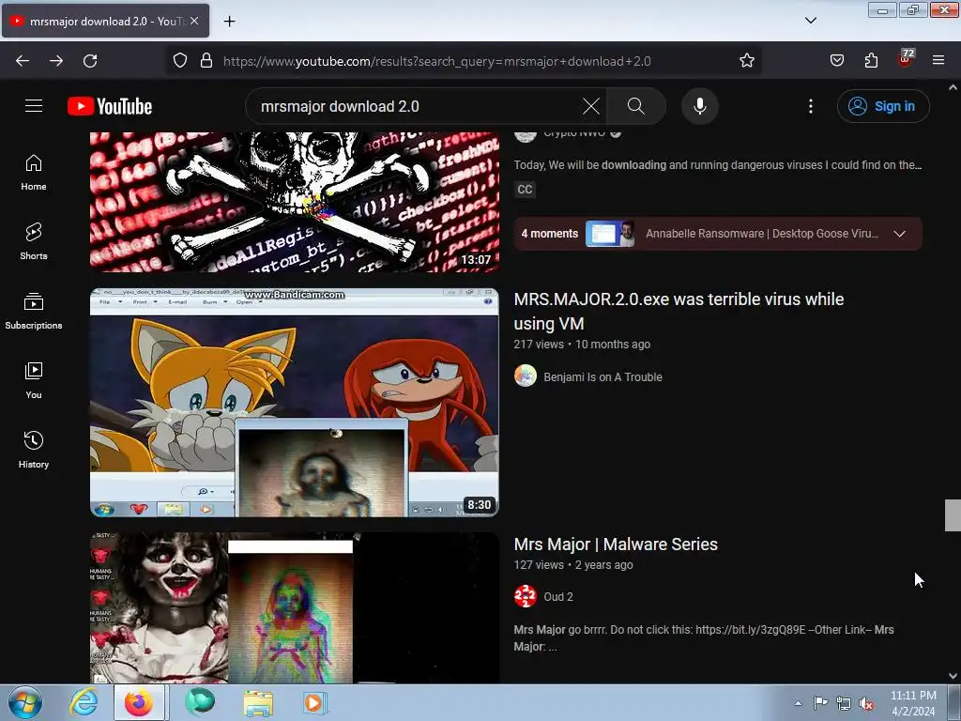Open network status tray icon

844,704
